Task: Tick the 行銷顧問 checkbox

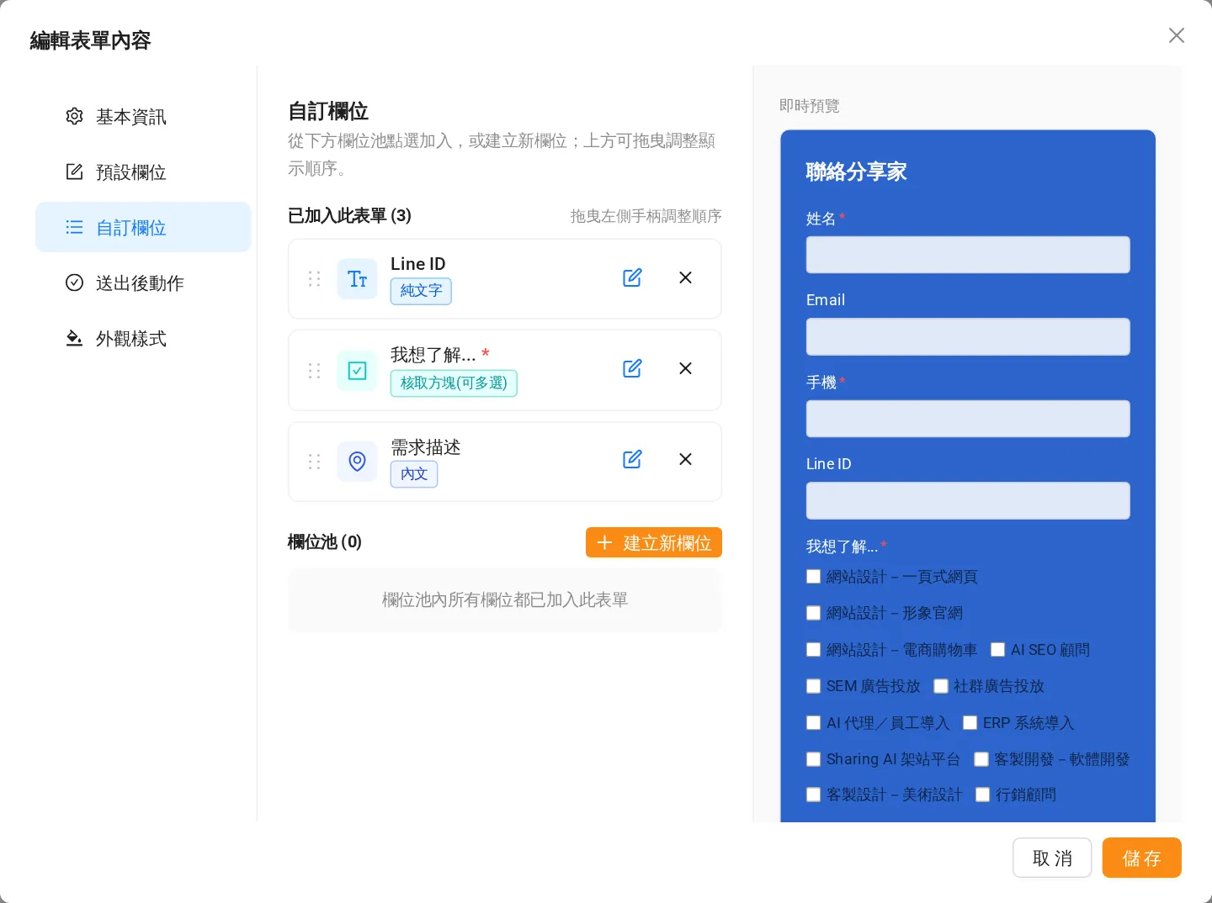Action: pos(983,795)
